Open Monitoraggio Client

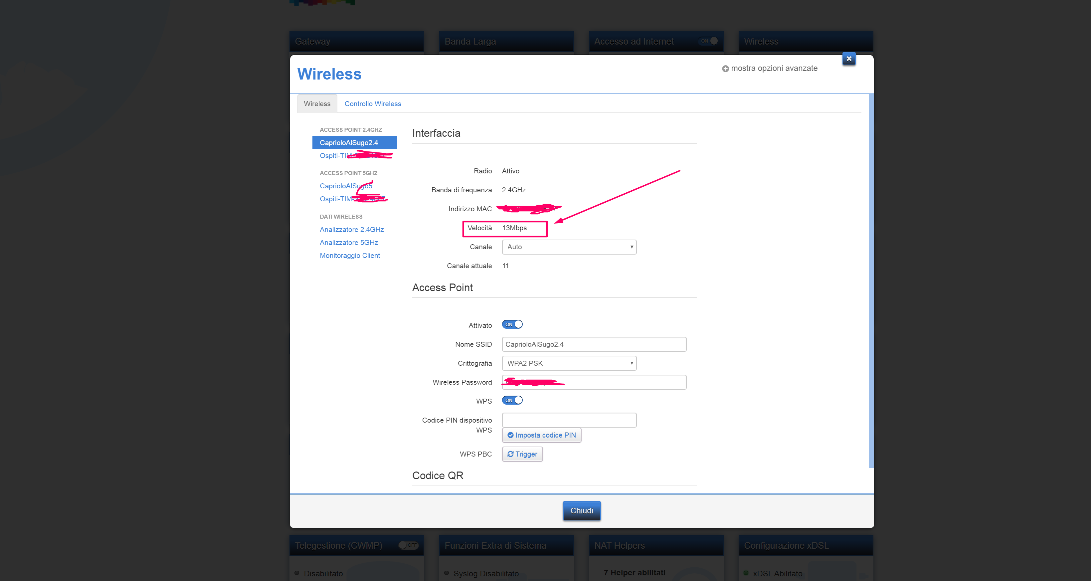(x=350, y=256)
